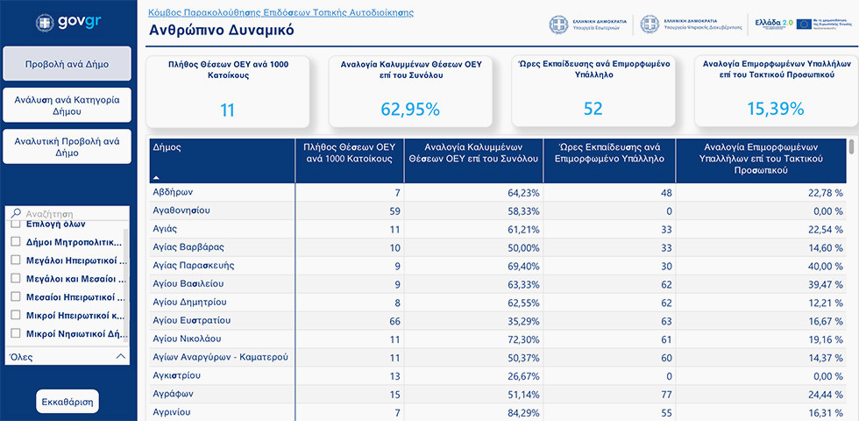Click the European Union flag logo
The width and height of the screenshot is (859, 421).
pyautogui.click(x=803, y=23)
